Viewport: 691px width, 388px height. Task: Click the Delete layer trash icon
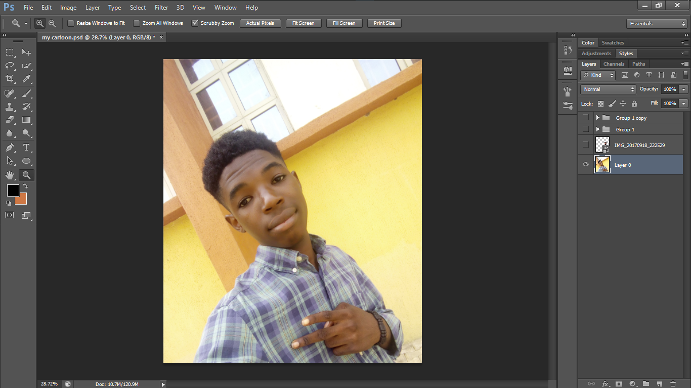673,384
